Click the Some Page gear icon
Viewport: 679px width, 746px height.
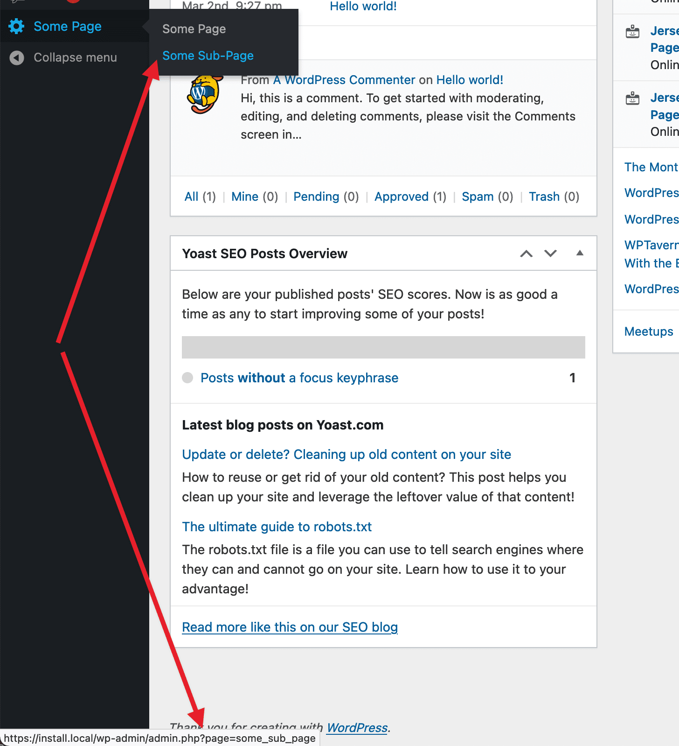[17, 27]
